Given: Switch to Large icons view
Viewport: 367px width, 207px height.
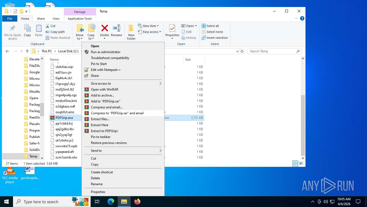Looking at the screenshot, I should coord(301,163).
